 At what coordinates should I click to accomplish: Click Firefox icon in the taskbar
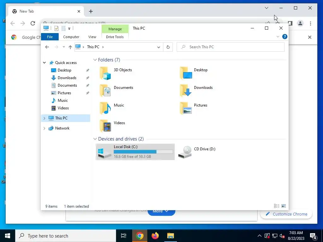click(155, 236)
